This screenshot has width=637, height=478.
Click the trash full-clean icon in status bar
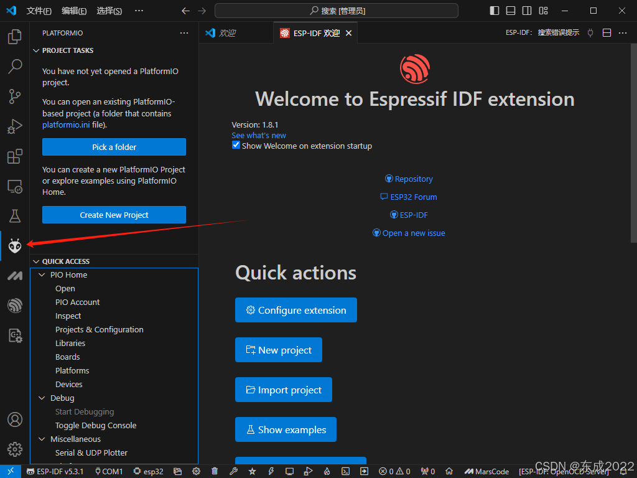[215, 472]
